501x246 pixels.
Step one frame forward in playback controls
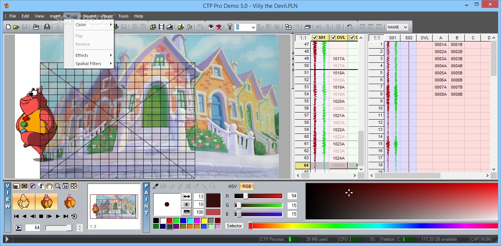click(49, 216)
